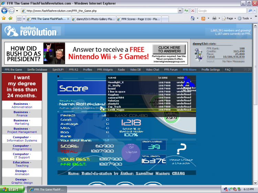Expand the address bar URL dropdown
Screen dimensions: 258x193
pyautogui.click(x=180, y=11)
